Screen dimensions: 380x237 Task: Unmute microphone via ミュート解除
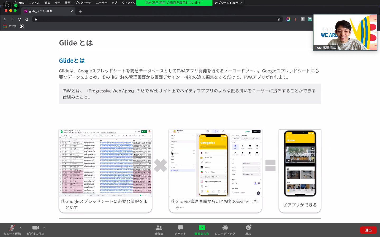click(x=12, y=230)
